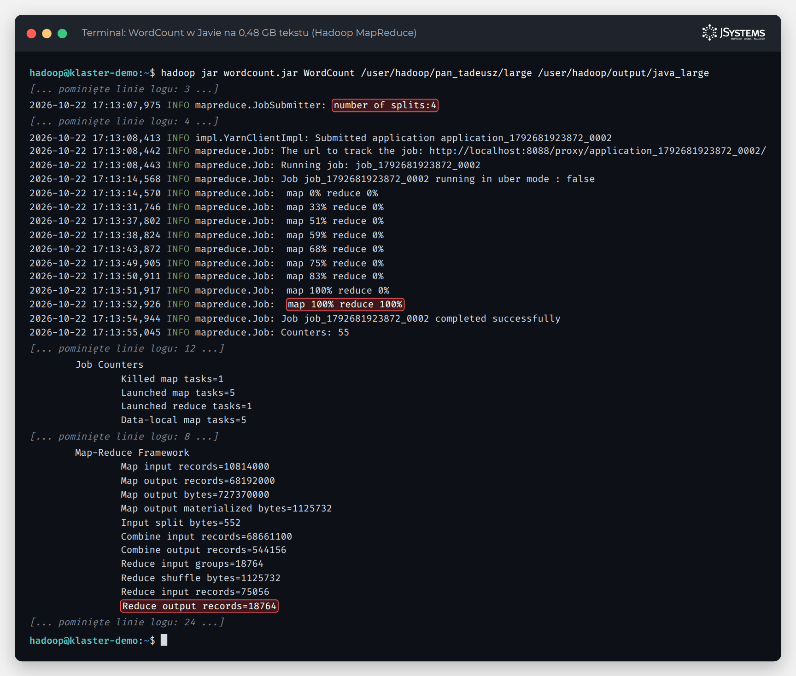Click the 'map 68% reduce 0%' line
The image size is (796, 676).
[206, 249]
